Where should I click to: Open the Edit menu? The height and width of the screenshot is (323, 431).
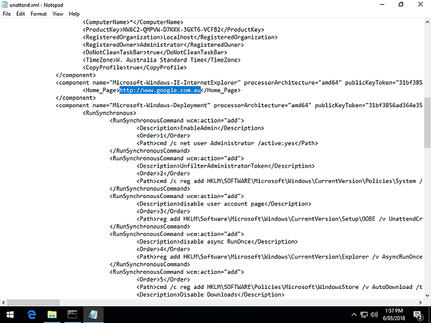tap(20, 14)
